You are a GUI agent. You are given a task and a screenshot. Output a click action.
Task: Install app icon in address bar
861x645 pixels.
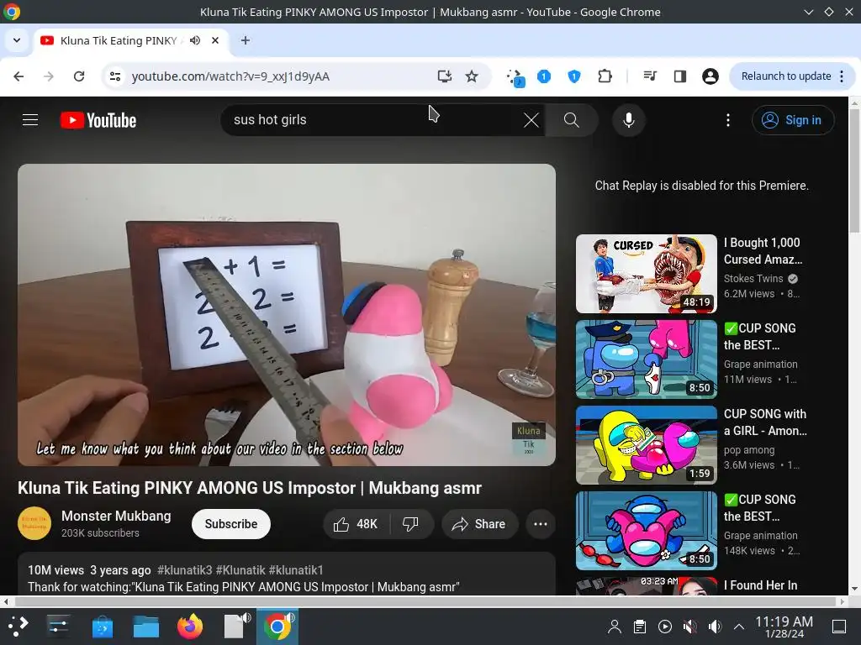pyautogui.click(x=445, y=76)
